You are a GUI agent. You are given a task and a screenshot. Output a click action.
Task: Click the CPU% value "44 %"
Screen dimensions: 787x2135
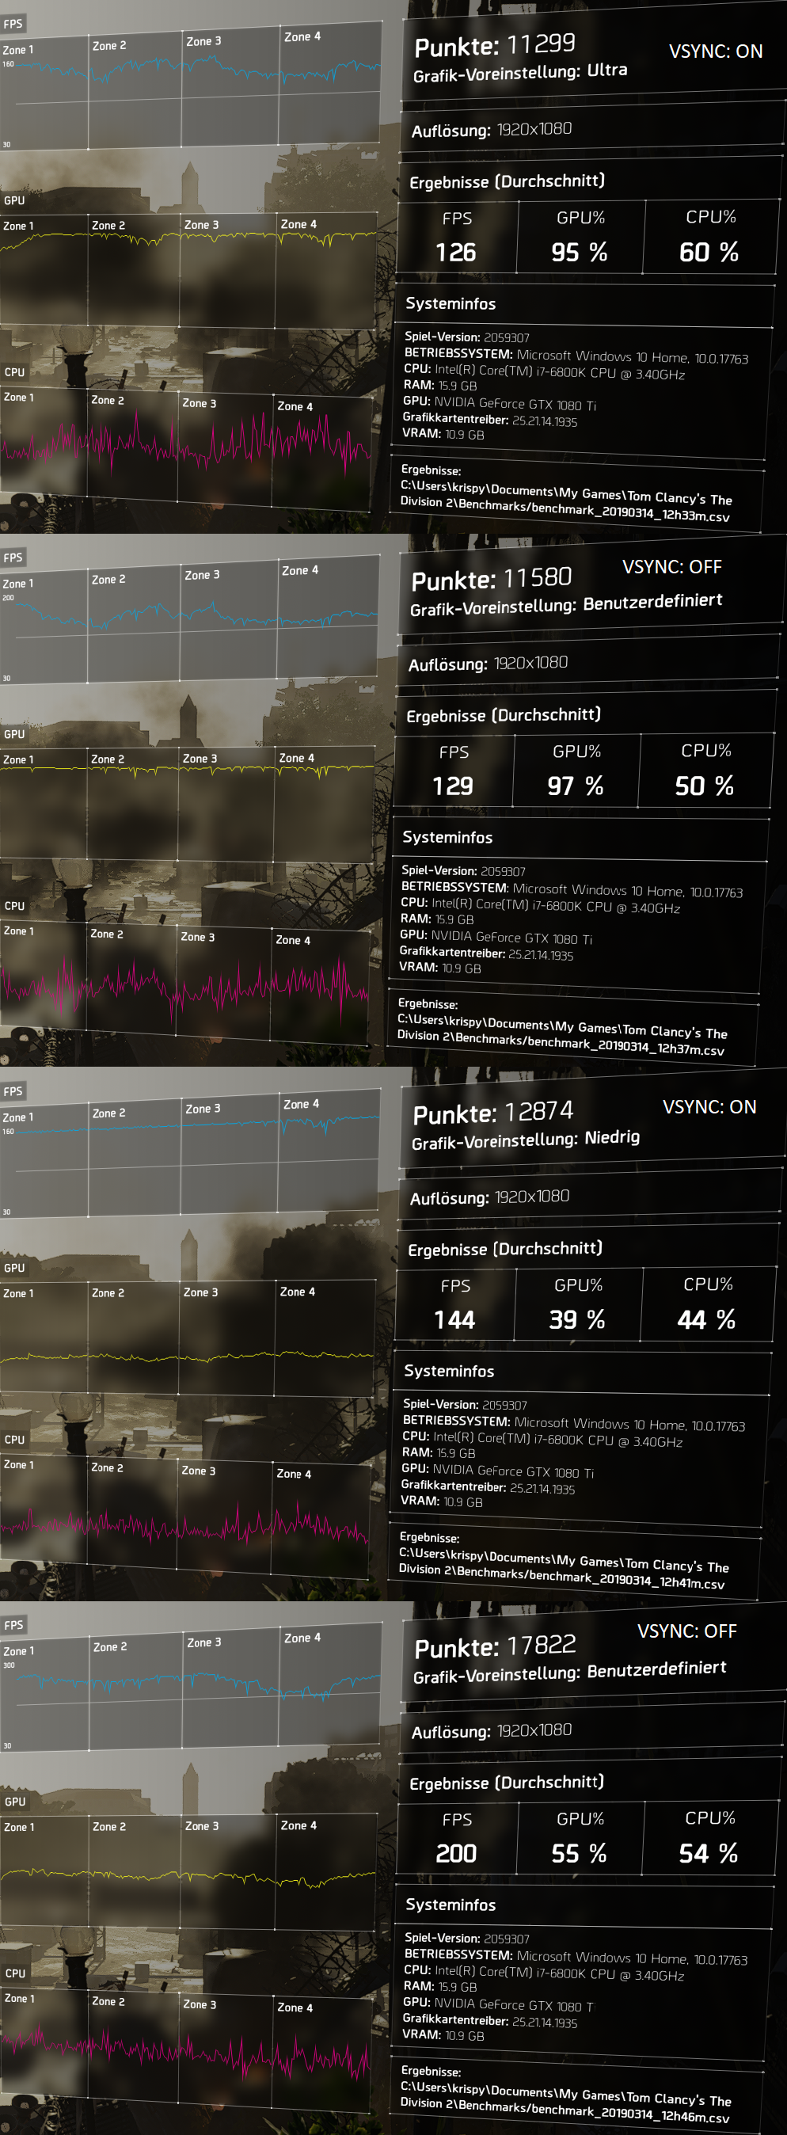[707, 1320]
